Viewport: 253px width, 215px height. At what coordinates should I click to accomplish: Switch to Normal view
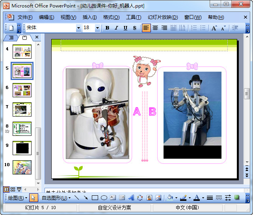pos(6,189)
